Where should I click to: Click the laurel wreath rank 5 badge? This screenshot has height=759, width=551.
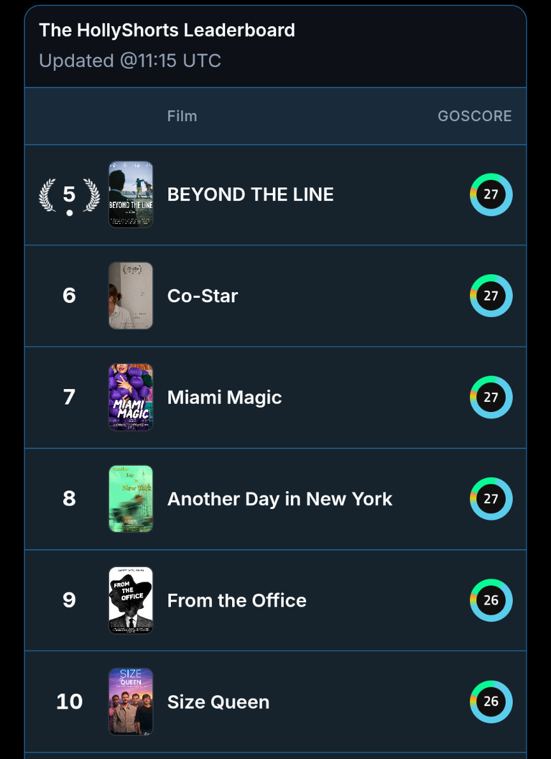tap(70, 196)
